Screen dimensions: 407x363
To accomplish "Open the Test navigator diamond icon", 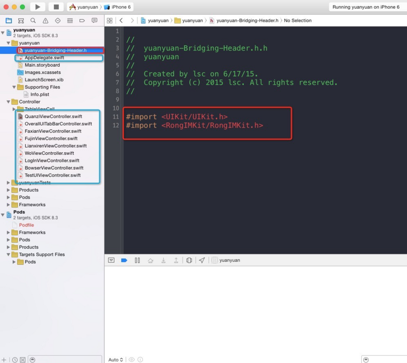I will (57, 20).
